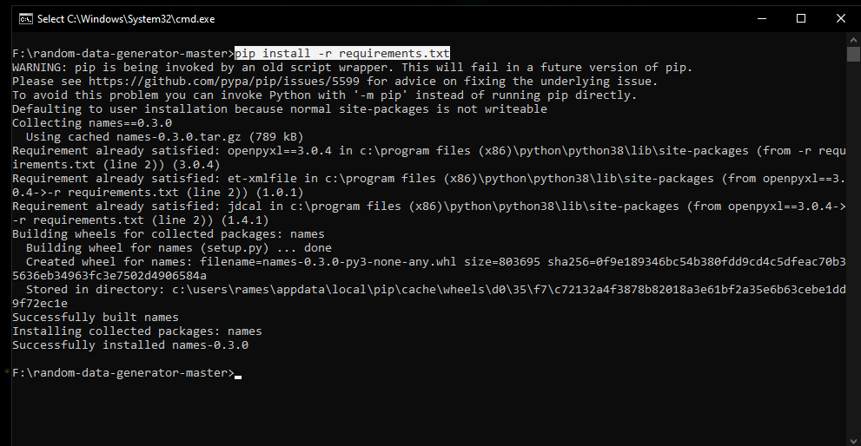The width and height of the screenshot is (861, 446).
Task: Click the Successfully built names text
Action: click(x=96, y=317)
